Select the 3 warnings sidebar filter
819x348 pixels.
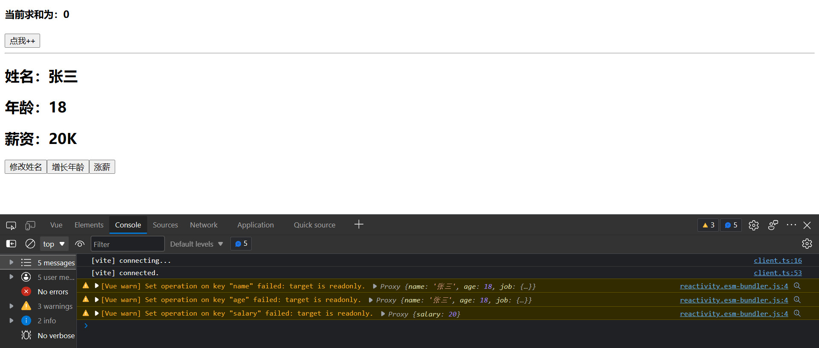click(38, 306)
